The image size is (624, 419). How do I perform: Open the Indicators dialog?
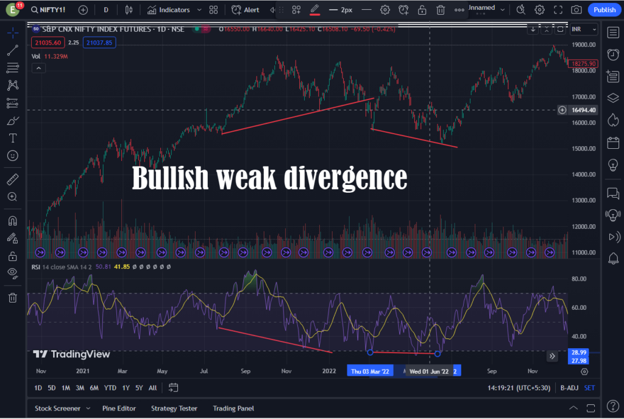[x=168, y=10]
